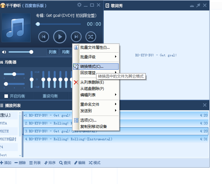Click the upper horizontal balance slider in equalizer

coord(14,74)
